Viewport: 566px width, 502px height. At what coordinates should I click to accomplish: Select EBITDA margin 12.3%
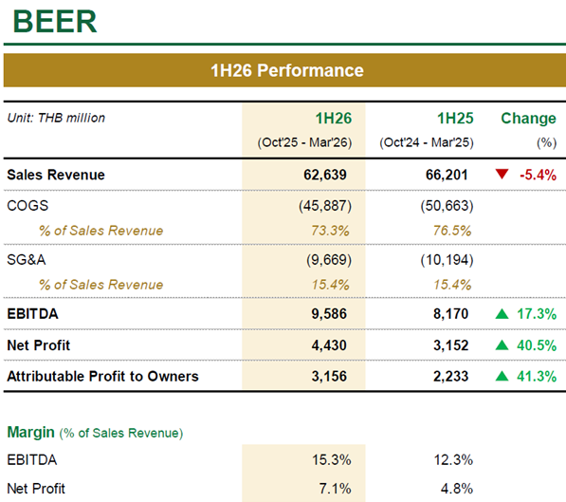pos(453,460)
